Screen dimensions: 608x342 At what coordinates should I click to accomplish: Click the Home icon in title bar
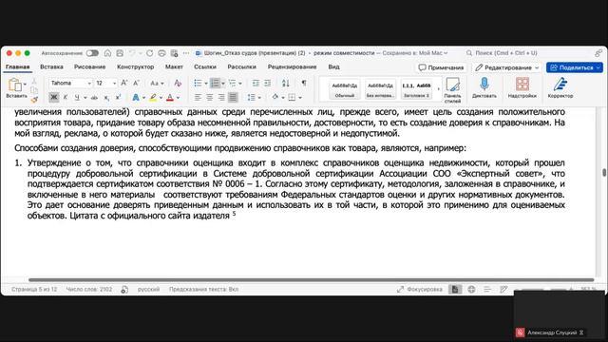pos(107,53)
